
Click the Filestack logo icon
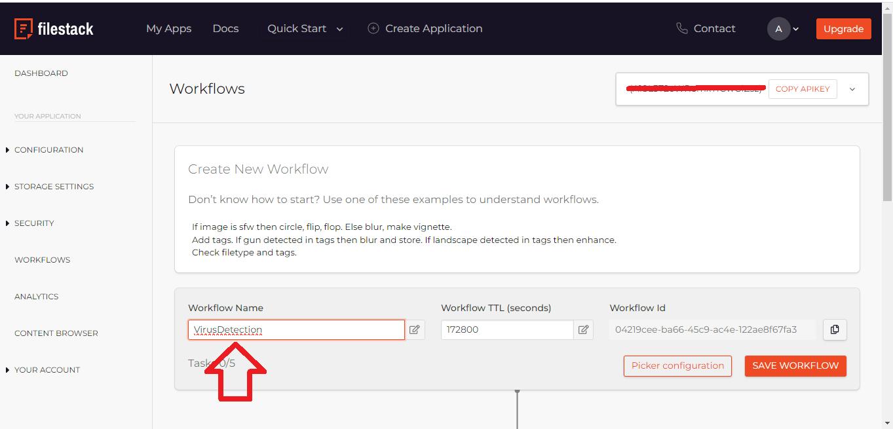point(25,28)
